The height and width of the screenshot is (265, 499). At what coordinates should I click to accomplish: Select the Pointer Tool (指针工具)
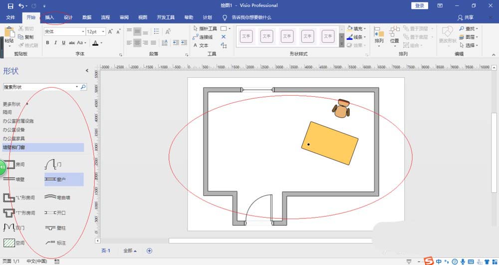[x=205, y=28]
